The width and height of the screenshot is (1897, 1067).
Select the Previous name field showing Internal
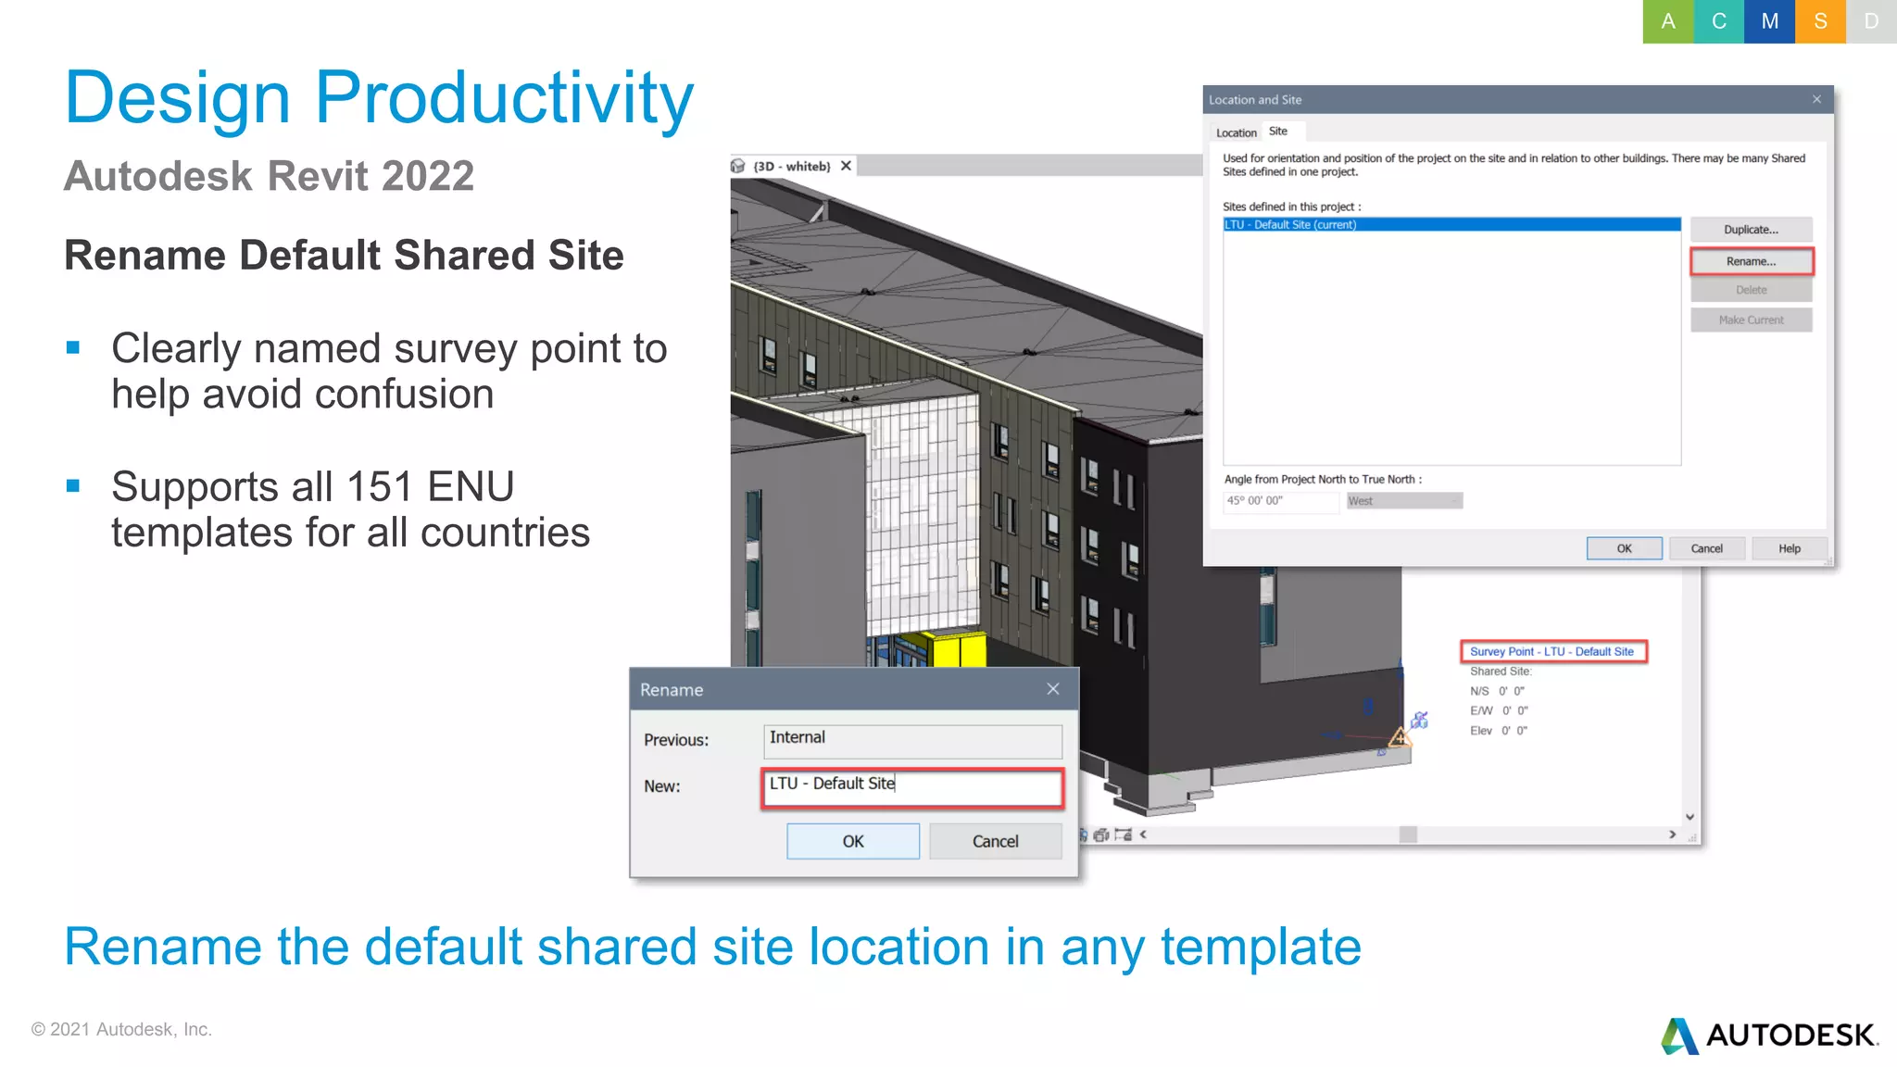click(912, 740)
